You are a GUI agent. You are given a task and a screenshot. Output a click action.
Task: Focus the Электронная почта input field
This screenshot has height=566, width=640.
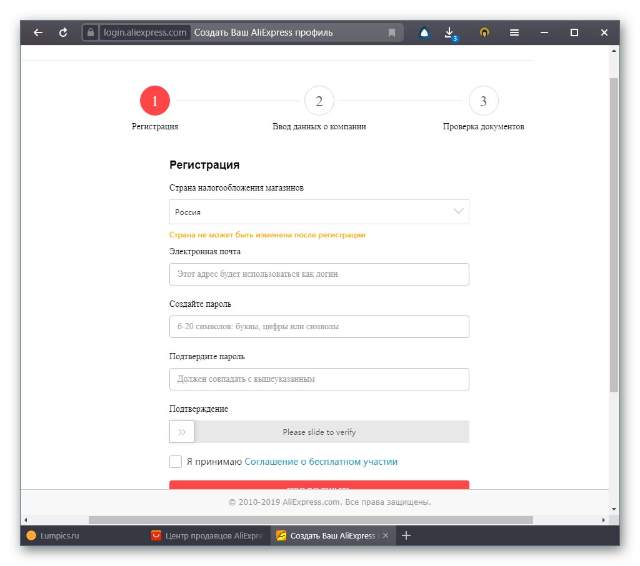(x=319, y=274)
